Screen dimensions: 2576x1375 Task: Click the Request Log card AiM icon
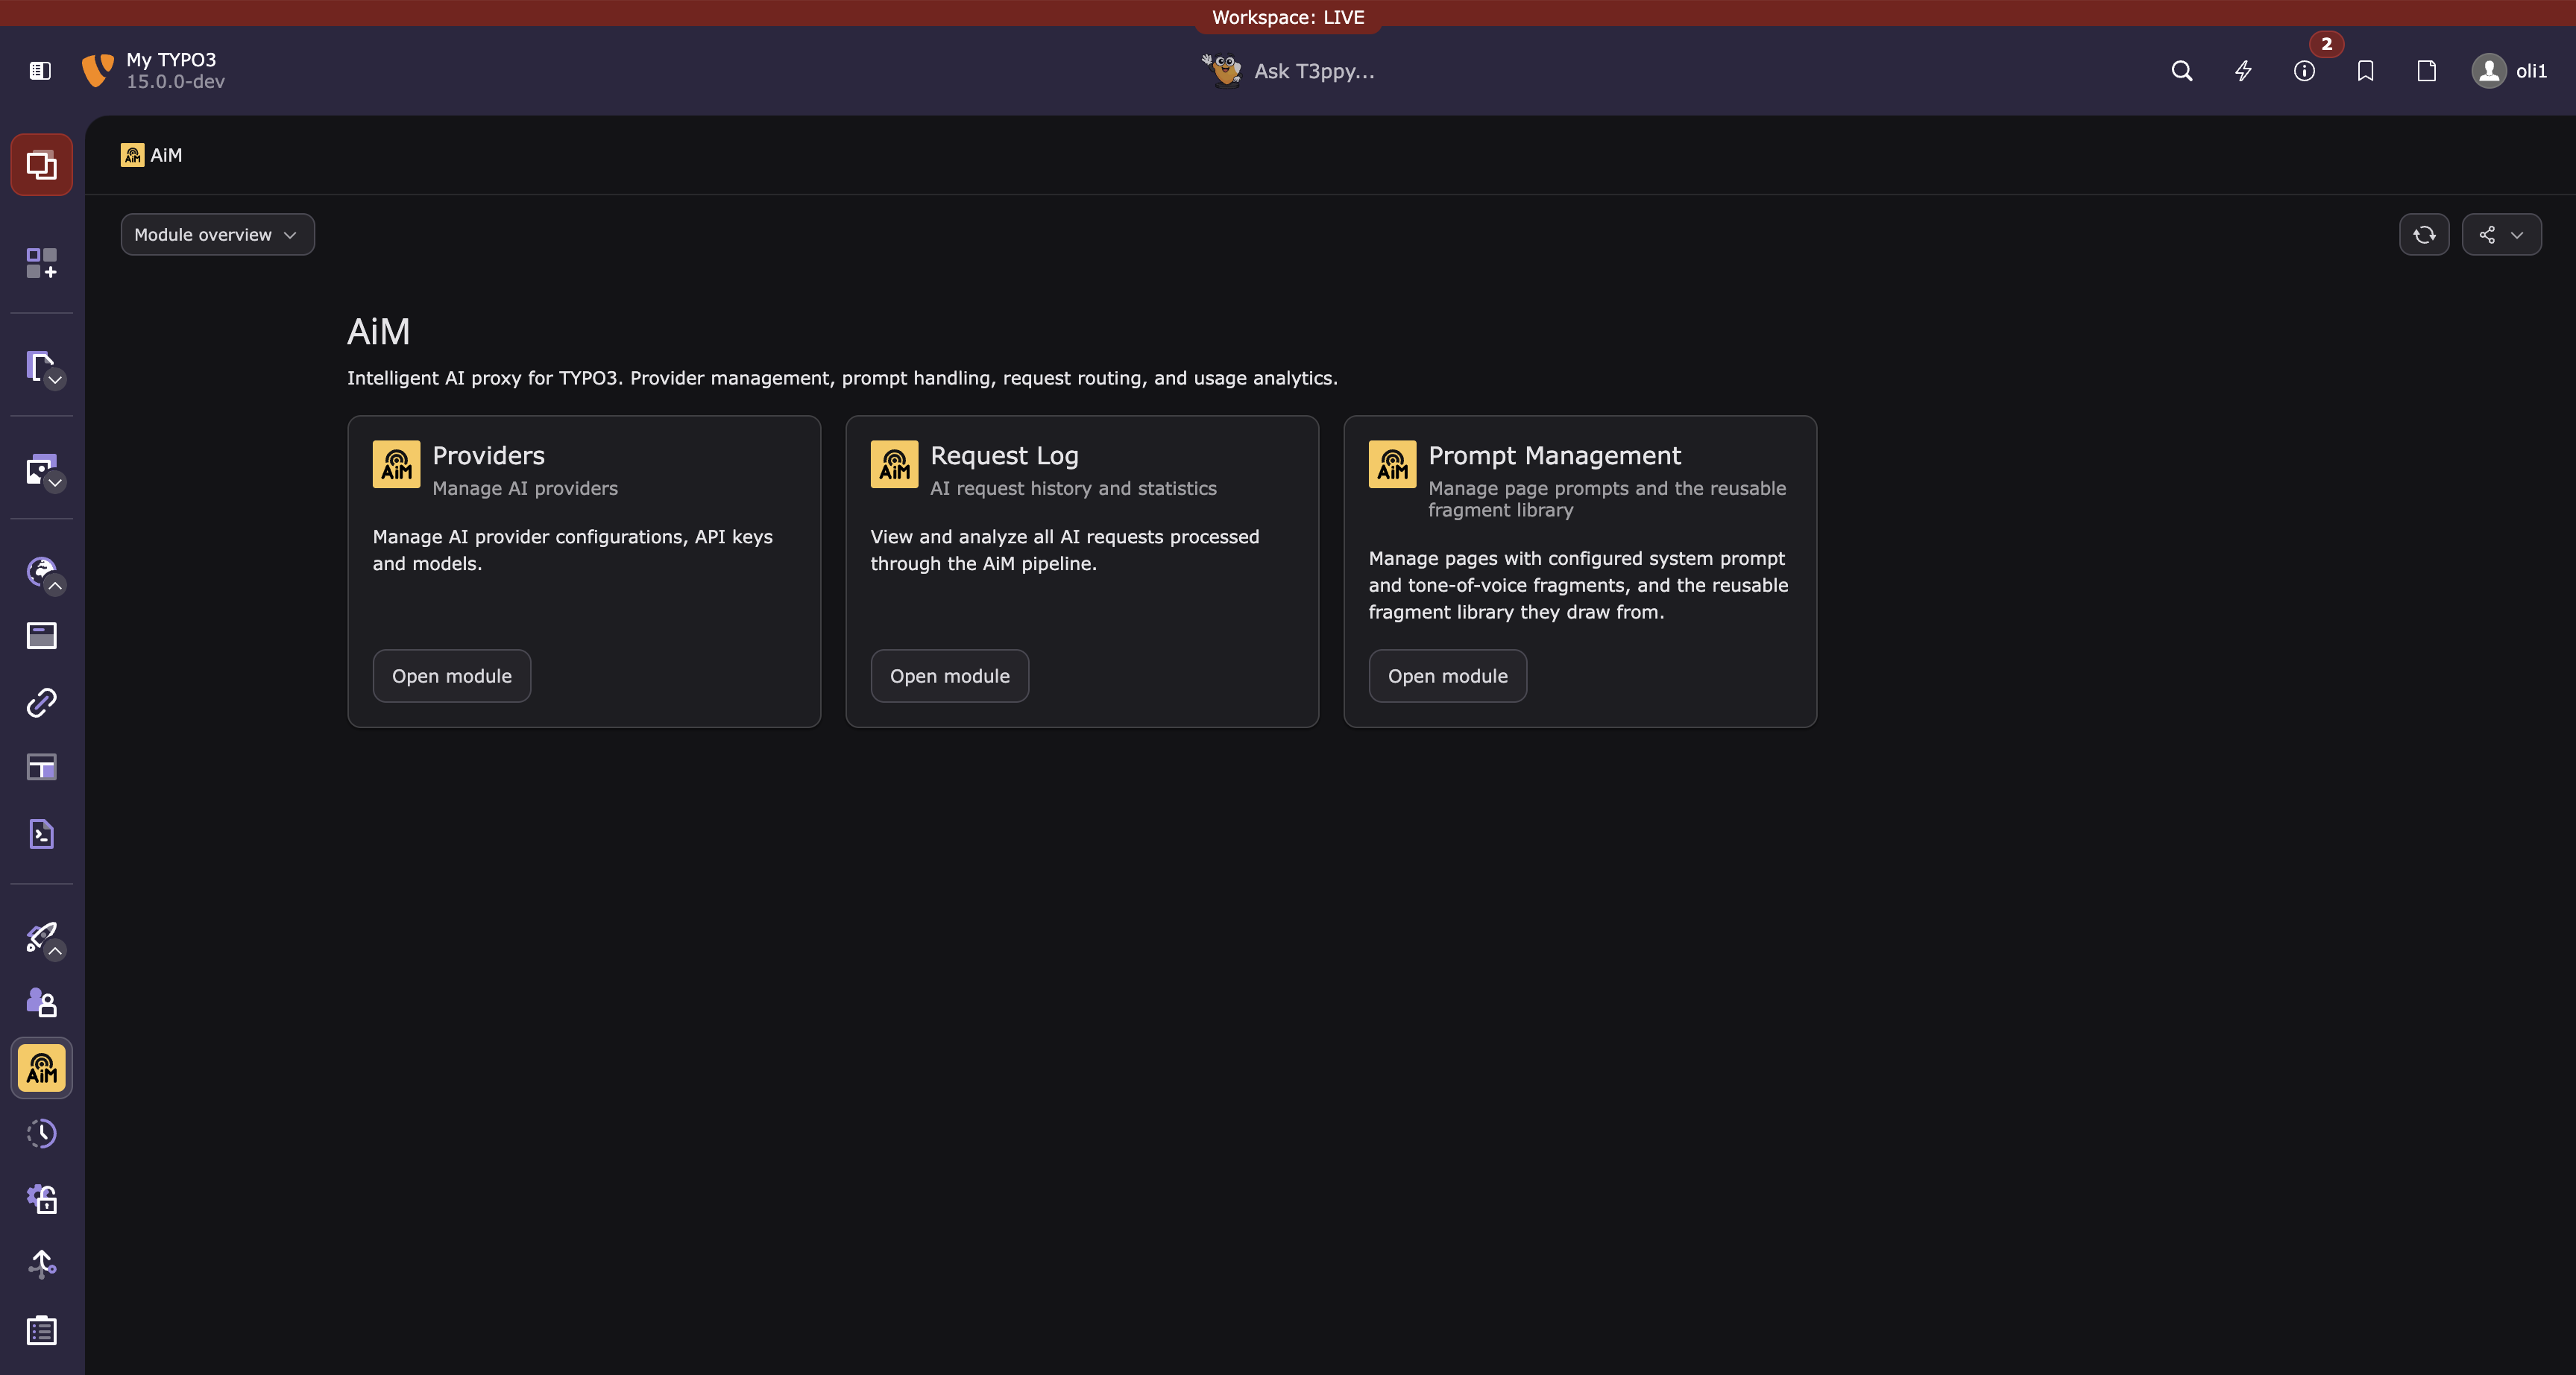click(x=894, y=464)
